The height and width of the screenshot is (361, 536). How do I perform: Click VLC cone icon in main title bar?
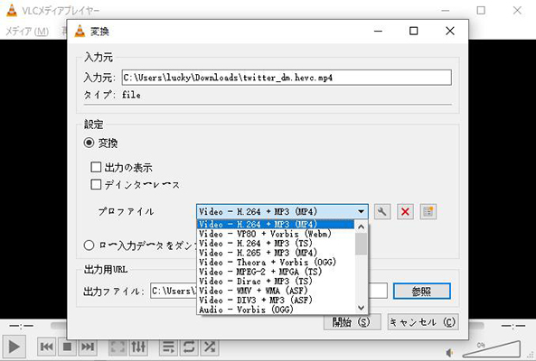coord(11,11)
